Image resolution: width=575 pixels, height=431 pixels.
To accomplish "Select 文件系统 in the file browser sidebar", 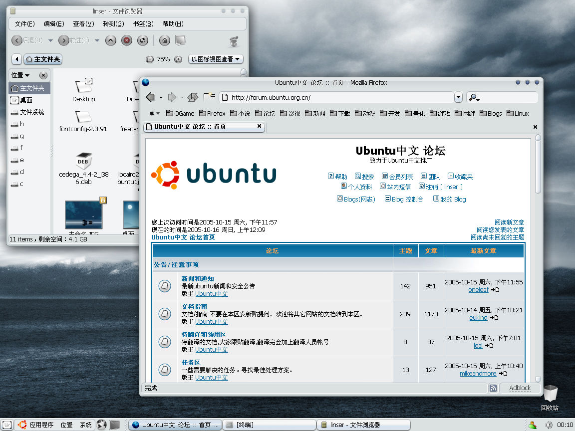I will click(x=29, y=112).
